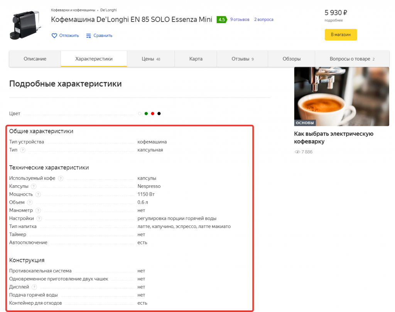
Task: Open the Кофеварки и кофемашины breadcrumb
Action: pyautogui.click(x=73, y=10)
